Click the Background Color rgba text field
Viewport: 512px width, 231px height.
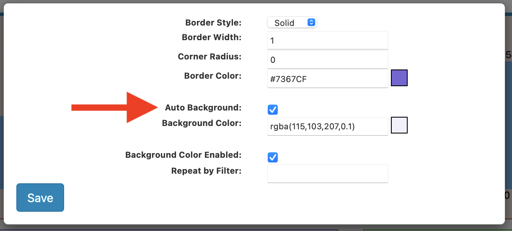[328, 126]
